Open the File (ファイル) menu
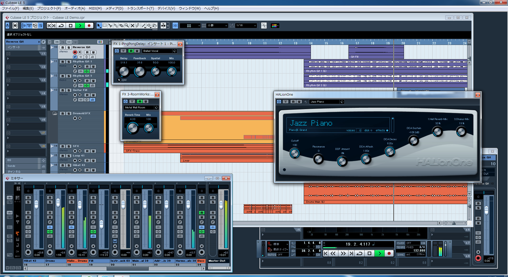 coord(11,8)
